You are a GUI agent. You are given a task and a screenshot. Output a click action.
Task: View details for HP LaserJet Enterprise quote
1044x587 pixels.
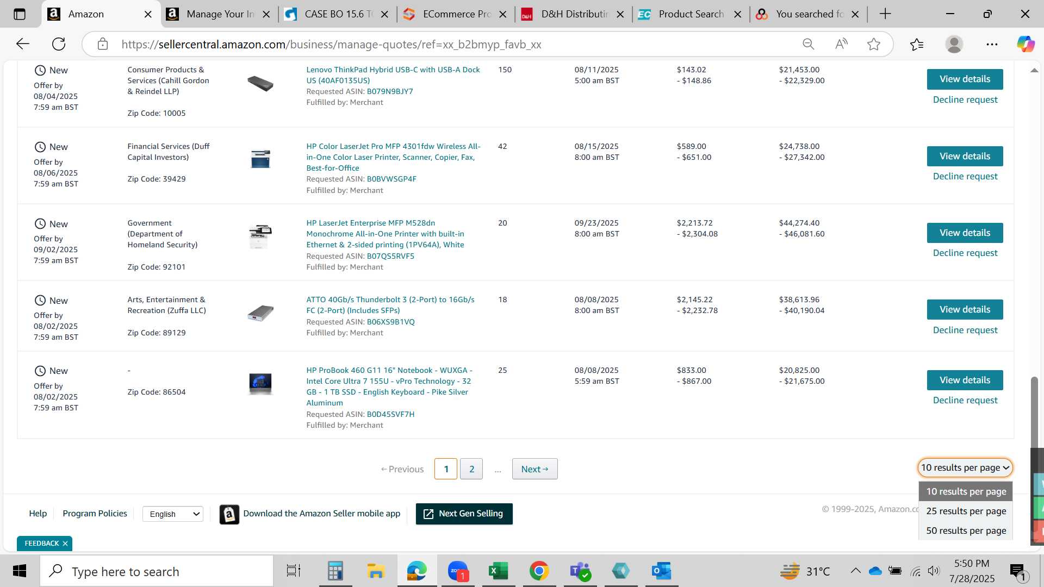click(x=965, y=233)
